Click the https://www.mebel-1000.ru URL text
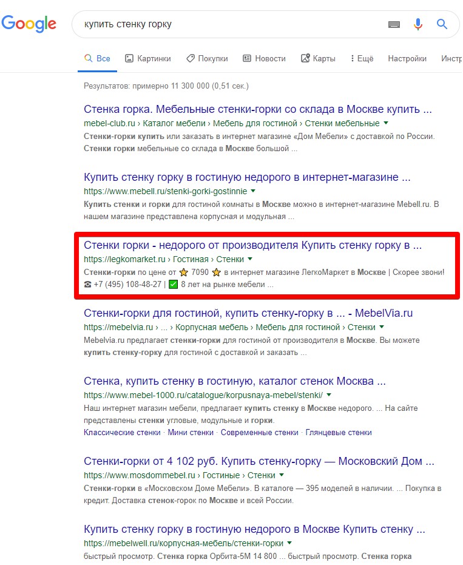The width and height of the screenshot is (463, 565). pyautogui.click(x=203, y=396)
